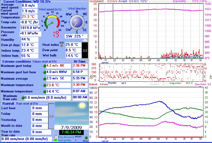Click the green LED beside Minimum temperature

(45, 92)
